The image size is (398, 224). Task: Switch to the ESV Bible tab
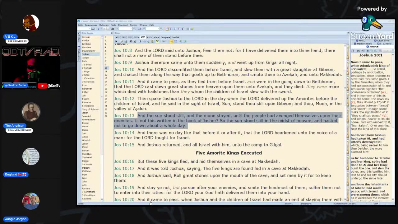coord(130,37)
